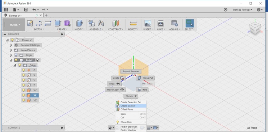
Task: Toggle visibility bulb of Flower v1
Action: (12, 40)
